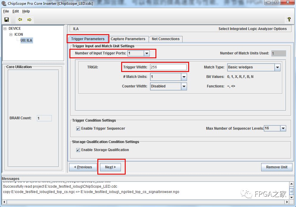Open the Help menu
Image resolution: width=296 pixels, height=207 pixels.
coord(26,11)
